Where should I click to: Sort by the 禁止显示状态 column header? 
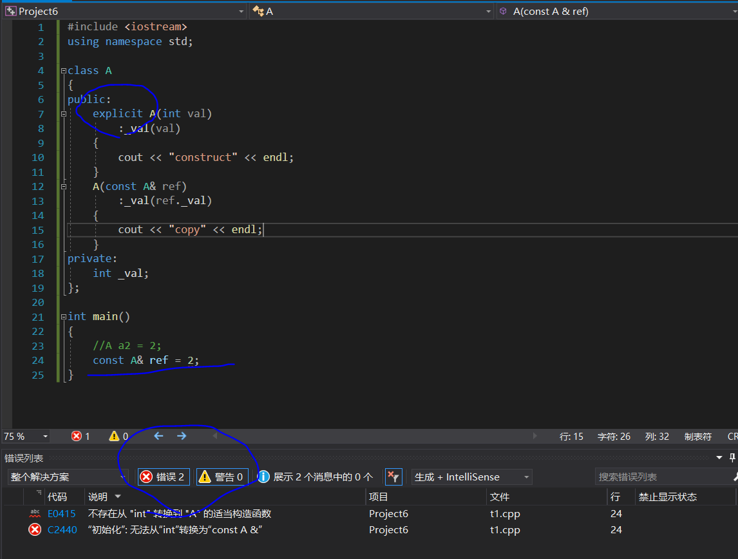[667, 497]
